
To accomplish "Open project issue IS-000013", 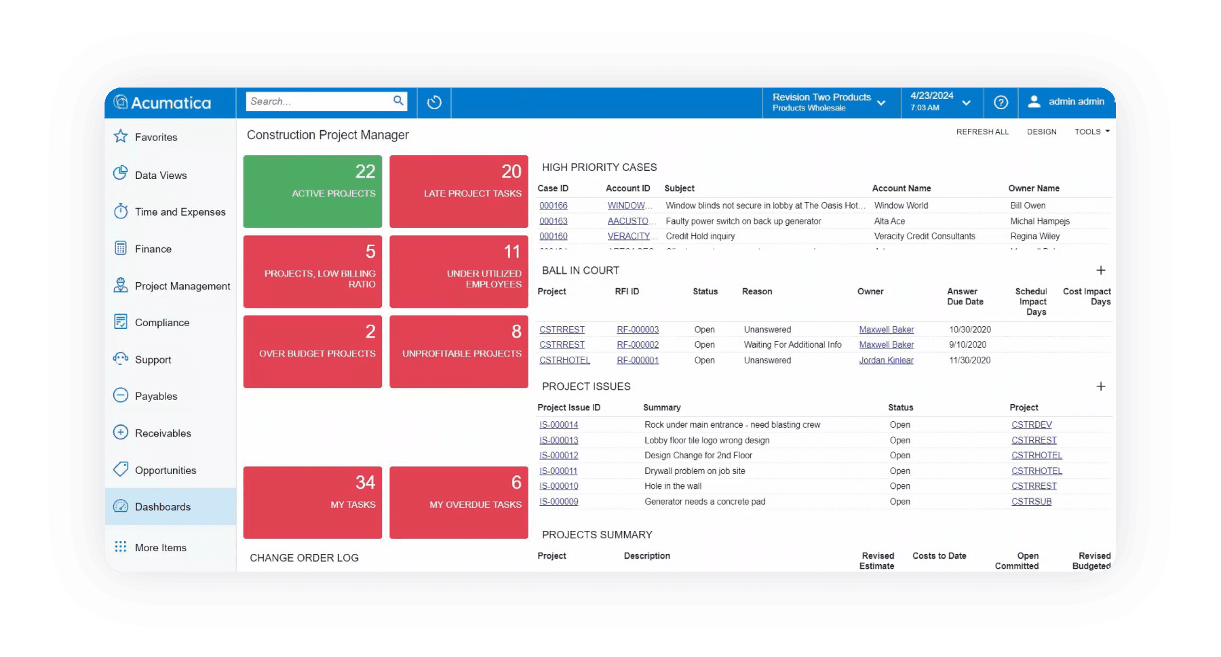I will pos(559,440).
